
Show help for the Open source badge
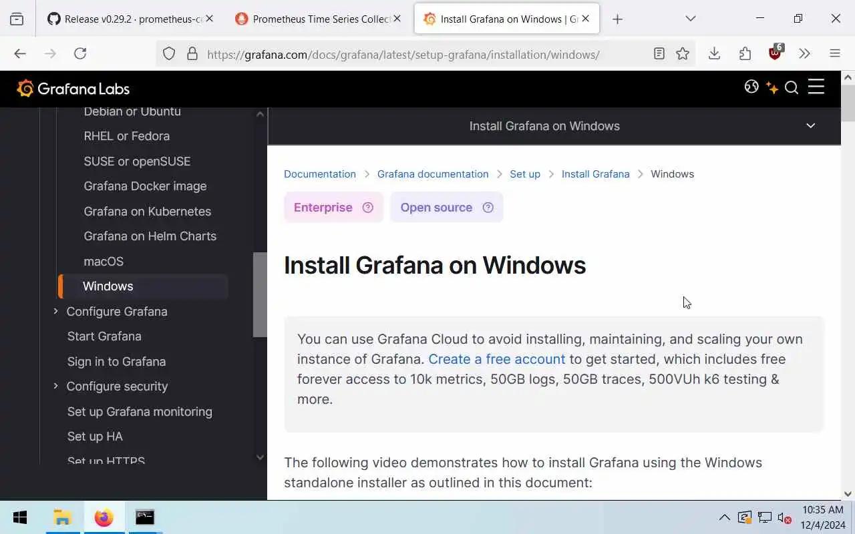(x=488, y=208)
